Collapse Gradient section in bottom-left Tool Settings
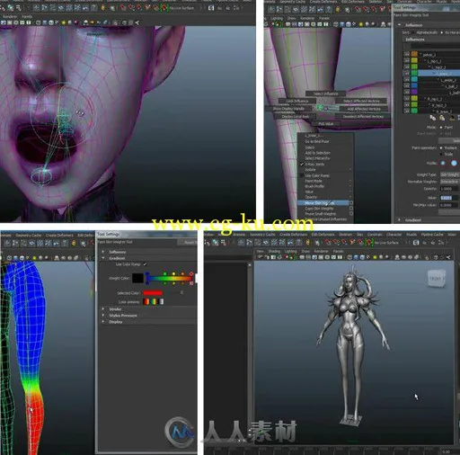This screenshot has width=460, height=455. (x=103, y=258)
